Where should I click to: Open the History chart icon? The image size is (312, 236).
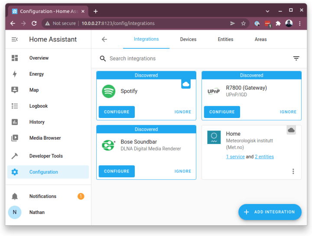(15, 122)
